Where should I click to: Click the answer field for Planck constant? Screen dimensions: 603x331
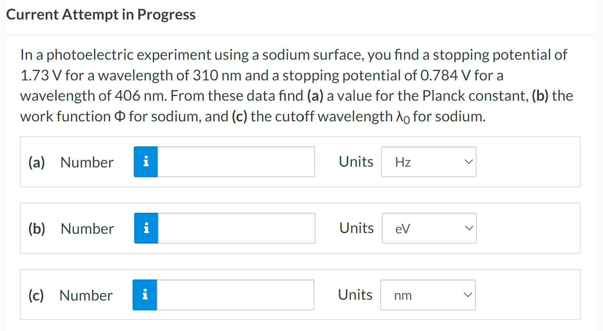236,162
